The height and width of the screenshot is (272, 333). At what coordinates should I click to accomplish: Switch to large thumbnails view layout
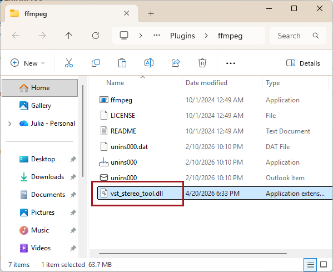[x=324, y=265]
